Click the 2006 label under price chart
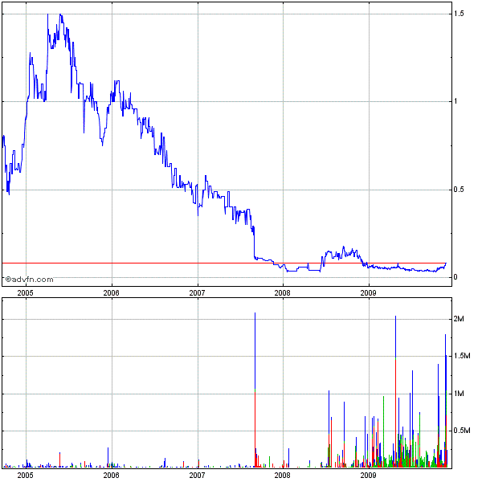This screenshot has height=482, width=482. click(112, 293)
